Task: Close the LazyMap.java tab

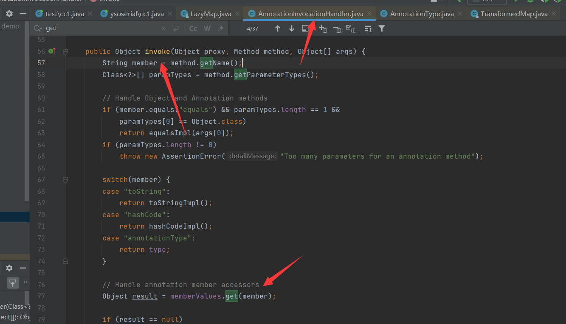Action: (x=237, y=14)
